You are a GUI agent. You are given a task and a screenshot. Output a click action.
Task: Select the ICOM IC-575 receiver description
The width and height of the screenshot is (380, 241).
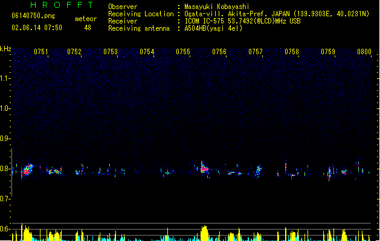tap(243, 21)
